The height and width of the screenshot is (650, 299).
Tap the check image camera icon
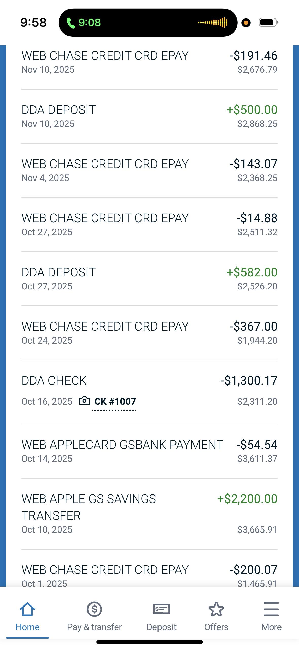(x=84, y=401)
